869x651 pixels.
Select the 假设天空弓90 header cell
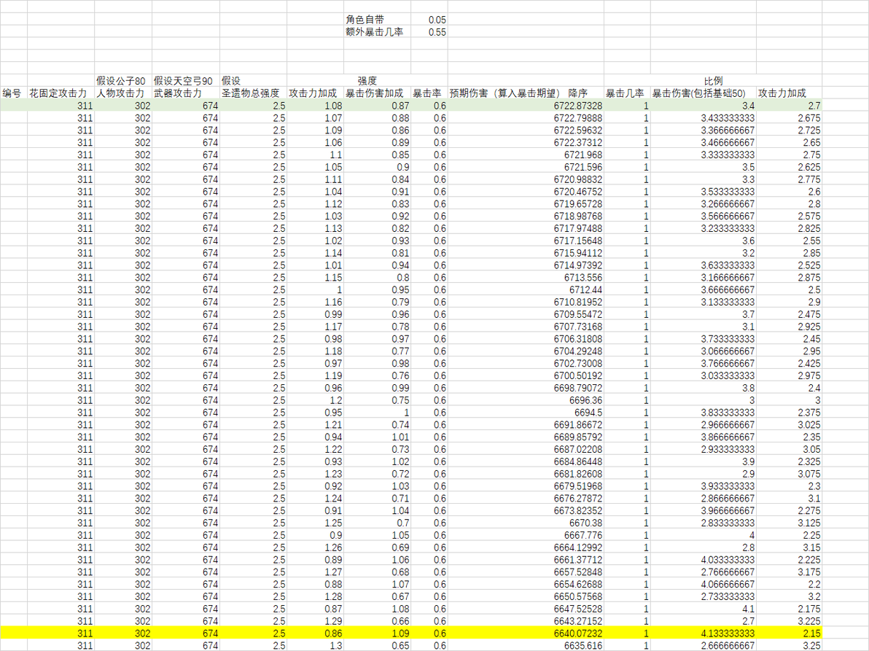pos(186,81)
